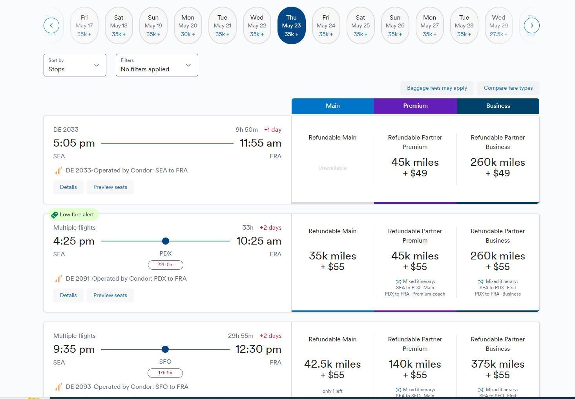The width and height of the screenshot is (575, 399).
Task: Click Compare fare types button
Action: (x=508, y=88)
